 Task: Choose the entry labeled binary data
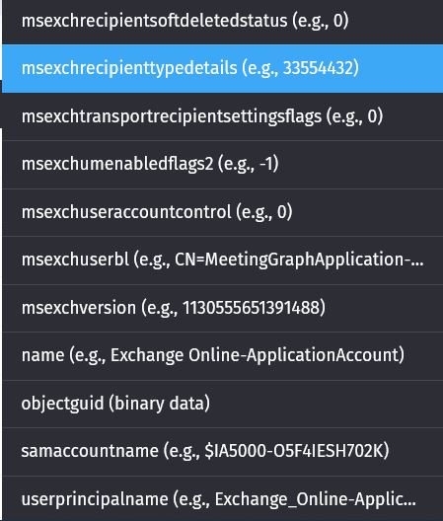(x=223, y=404)
